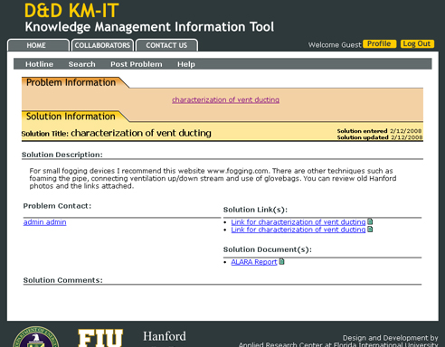445x347 pixels.
Task: Open the Post Problem menu item
Action: point(137,64)
